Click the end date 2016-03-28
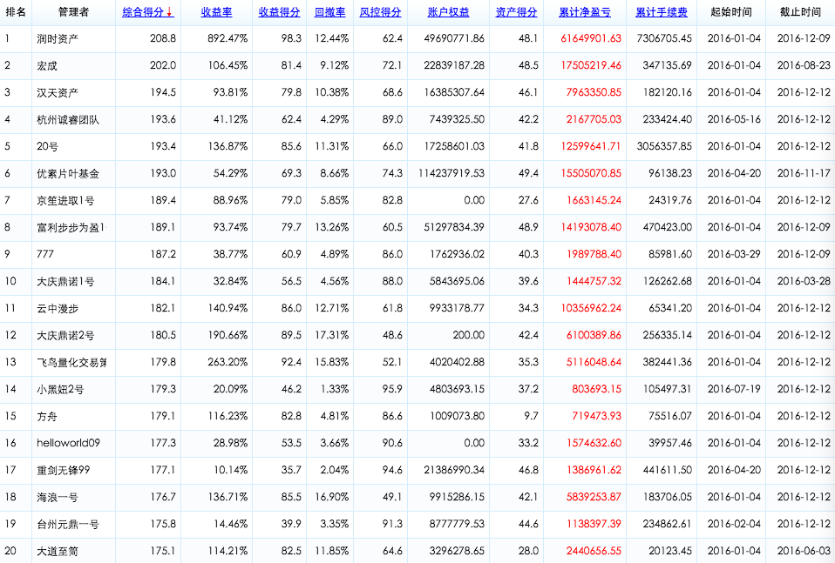 (804, 281)
